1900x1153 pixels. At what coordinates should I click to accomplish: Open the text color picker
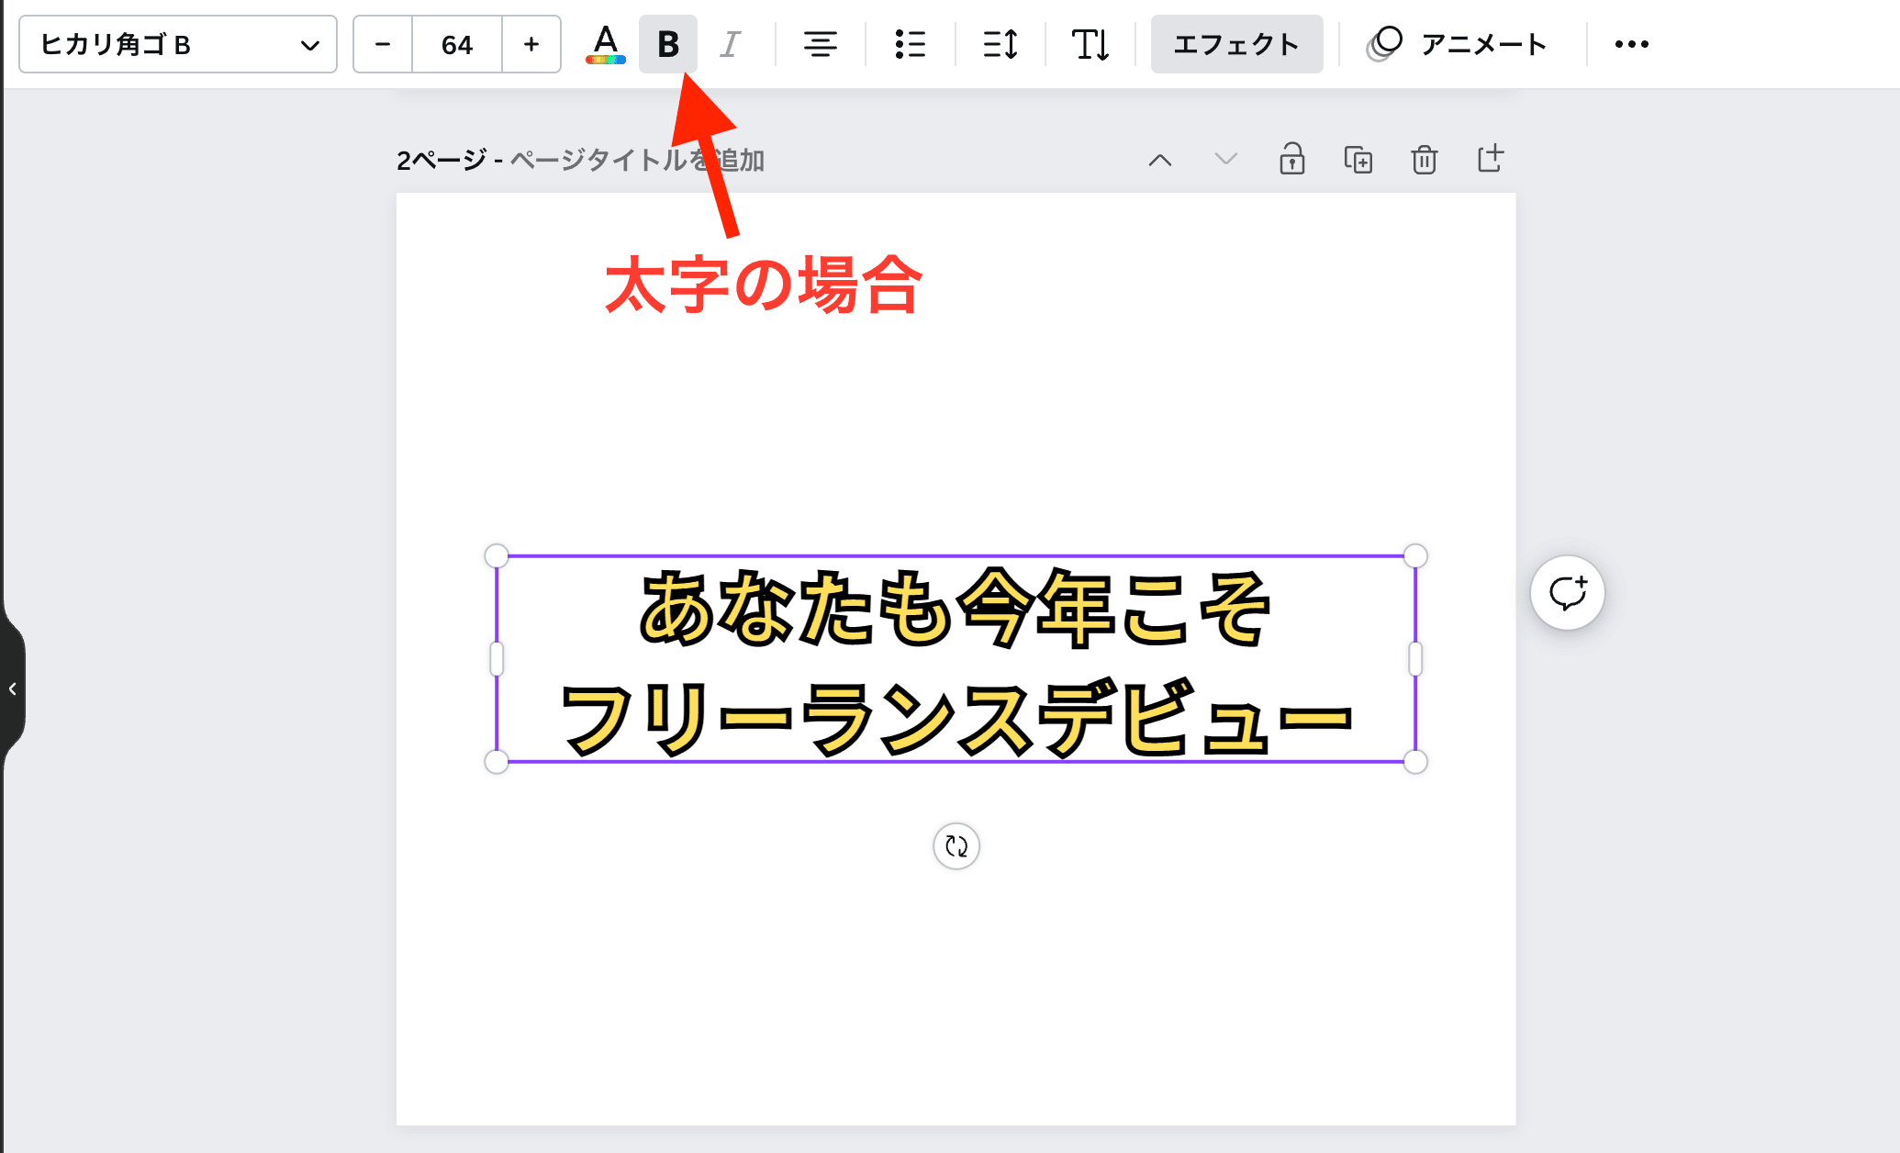(x=606, y=44)
